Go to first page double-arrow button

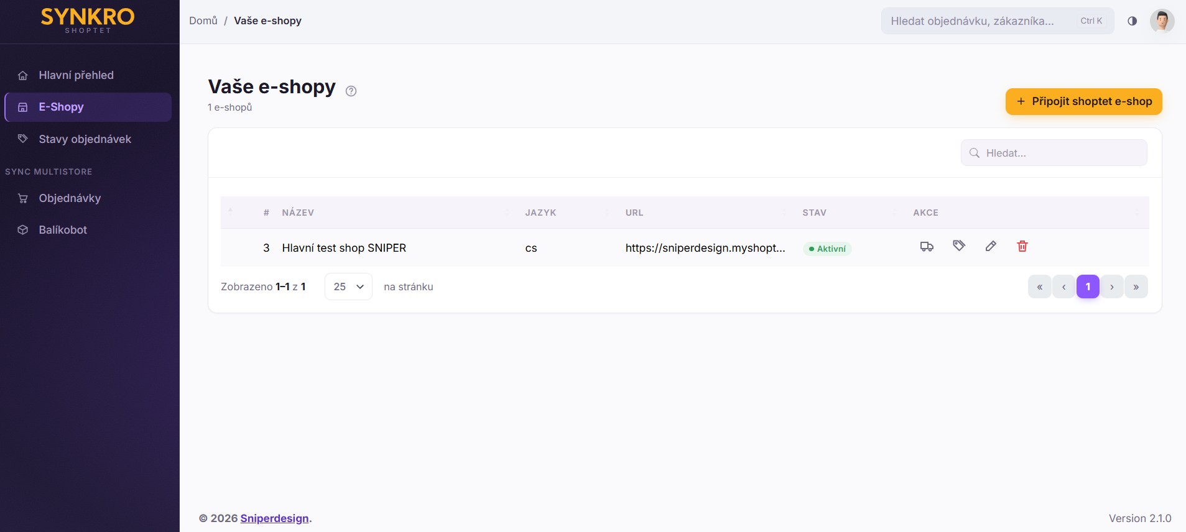click(x=1040, y=287)
